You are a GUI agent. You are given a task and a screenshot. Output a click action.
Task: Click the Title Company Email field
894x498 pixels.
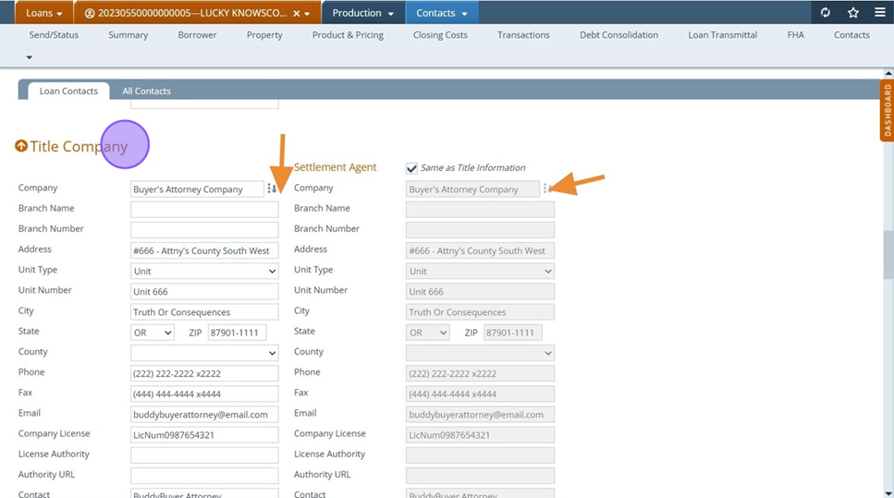[x=204, y=415]
